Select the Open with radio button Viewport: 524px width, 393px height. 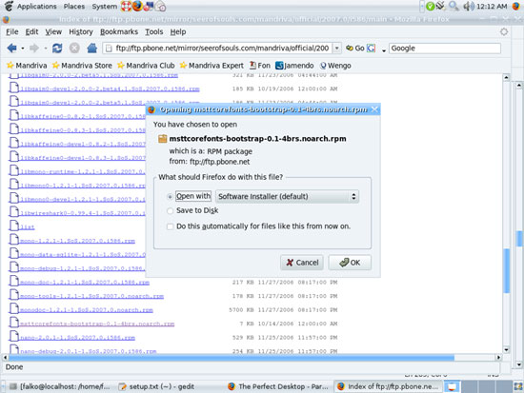coord(170,197)
